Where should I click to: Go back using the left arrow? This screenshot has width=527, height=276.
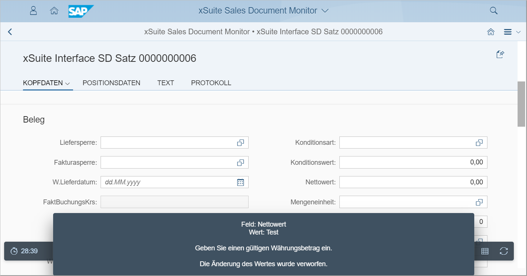pos(10,32)
